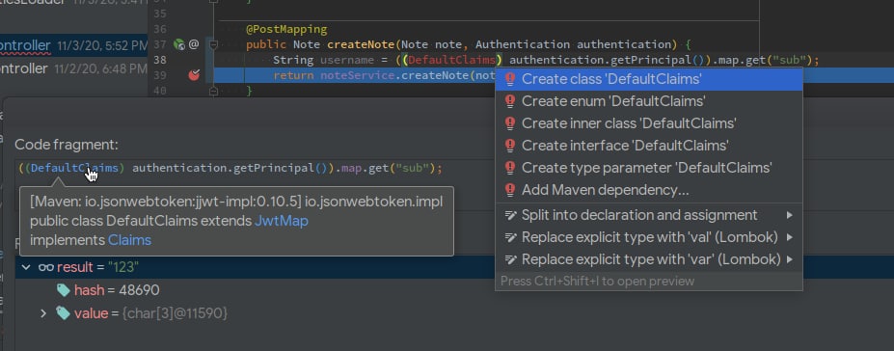The width and height of the screenshot is (894, 351).
Task: Click error bulb beside Create interface
Action: [x=510, y=146]
